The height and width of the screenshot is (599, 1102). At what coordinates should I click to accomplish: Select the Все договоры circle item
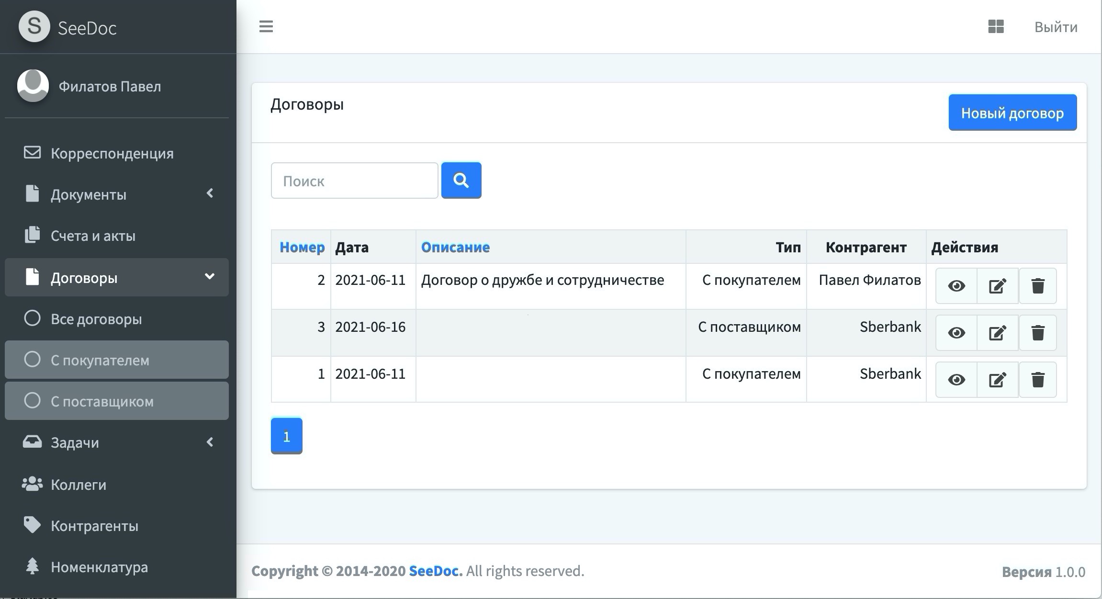(x=116, y=318)
